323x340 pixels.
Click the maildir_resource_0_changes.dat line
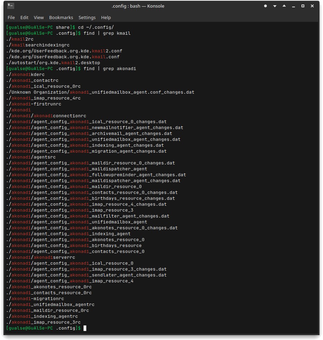pyautogui.click(x=90, y=163)
